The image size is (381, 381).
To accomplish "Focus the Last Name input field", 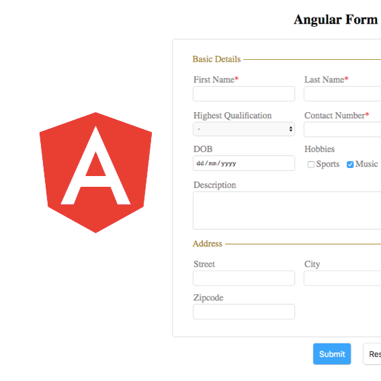I will (x=343, y=93).
